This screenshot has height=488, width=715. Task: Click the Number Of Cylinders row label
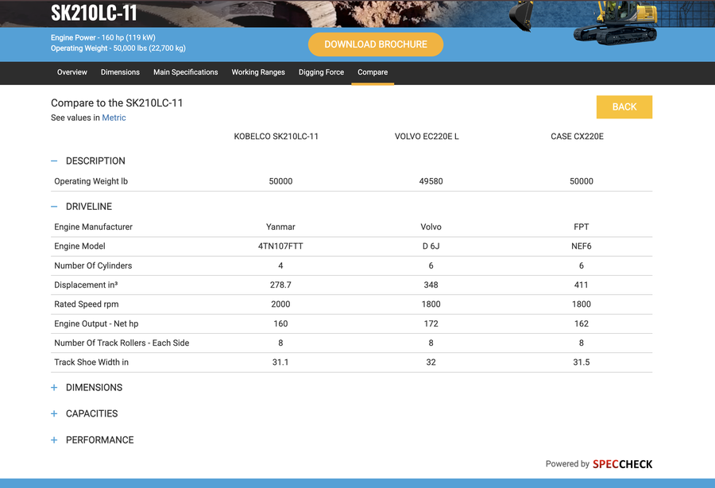pos(93,265)
